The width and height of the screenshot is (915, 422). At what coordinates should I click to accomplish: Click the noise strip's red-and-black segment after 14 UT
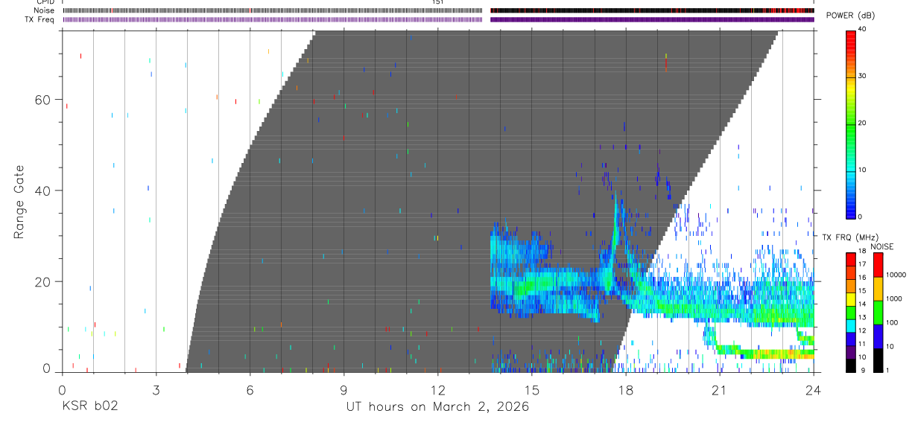(x=652, y=10)
